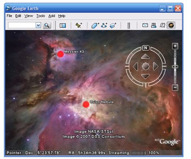
Task: Click the Dec coordinate readout
Action: [x=43, y=153]
